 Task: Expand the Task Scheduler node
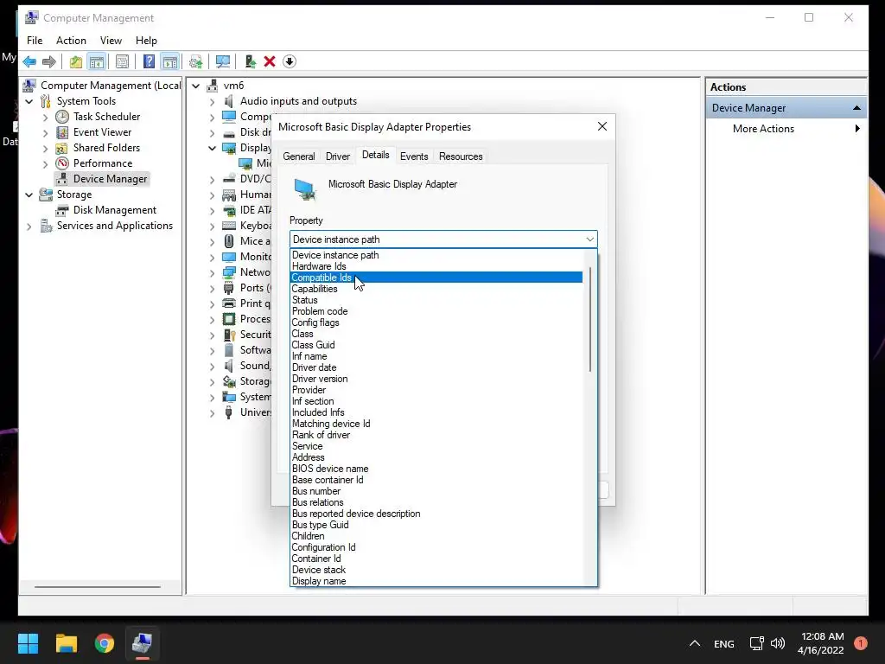[45, 117]
